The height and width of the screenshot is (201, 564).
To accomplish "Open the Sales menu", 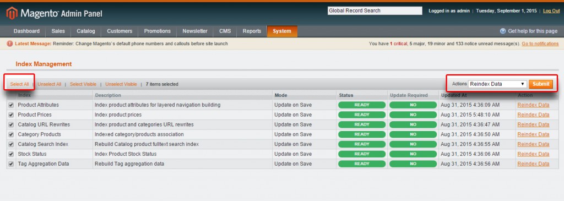I will coord(58,31).
